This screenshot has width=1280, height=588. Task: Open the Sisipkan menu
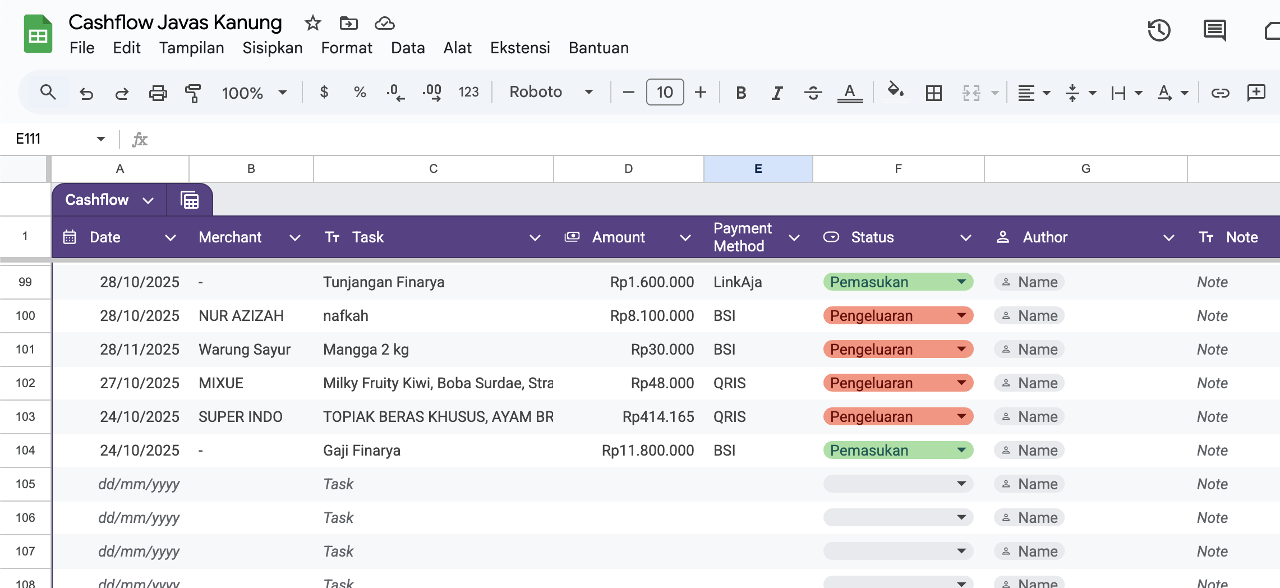[272, 48]
